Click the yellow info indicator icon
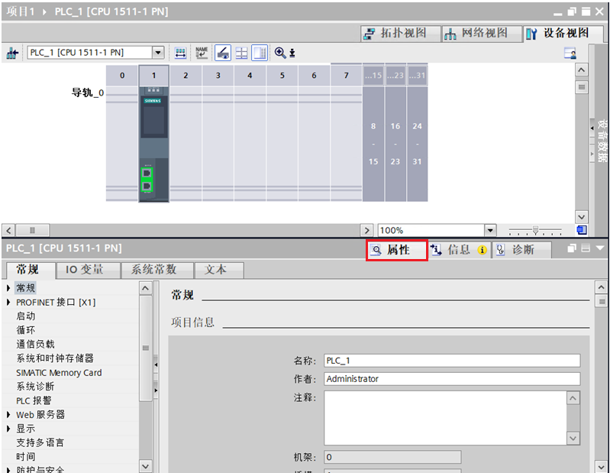 [482, 251]
